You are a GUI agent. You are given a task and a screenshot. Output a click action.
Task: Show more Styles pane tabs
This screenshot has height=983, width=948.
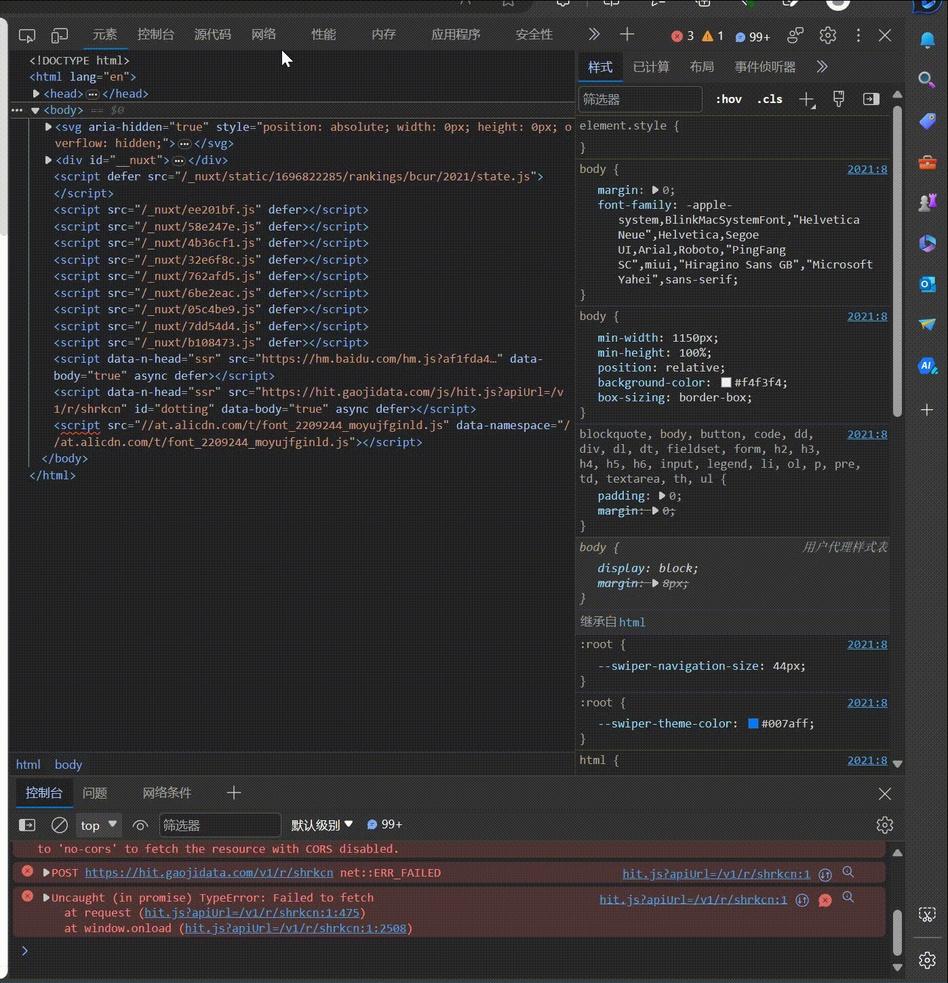pyautogui.click(x=822, y=66)
